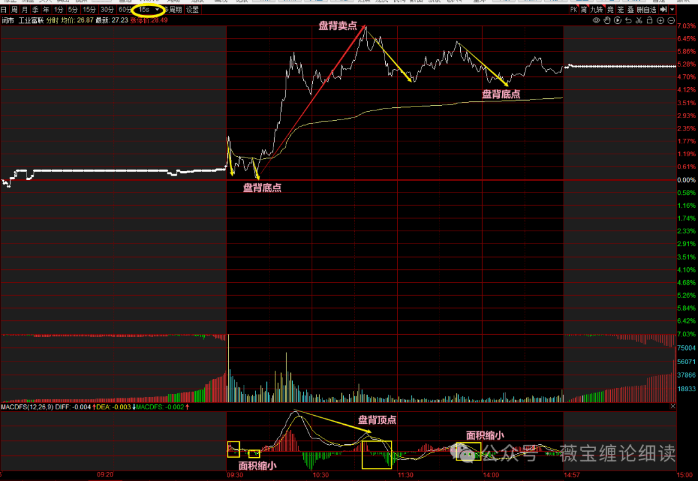The height and width of the screenshot is (481, 698).
Task: Select the 5分 five-minute period
Action: (73, 9)
